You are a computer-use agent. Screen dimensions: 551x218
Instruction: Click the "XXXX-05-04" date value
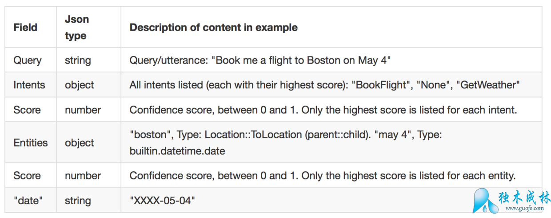click(x=162, y=201)
